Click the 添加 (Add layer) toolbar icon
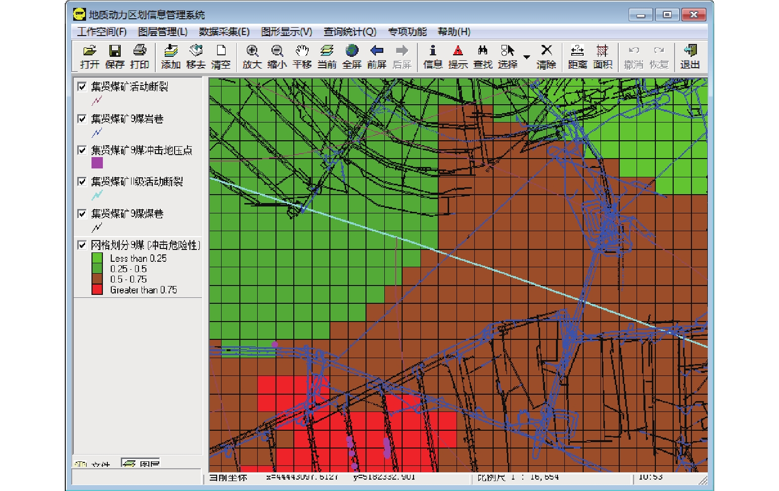Screen dimensions: 779x491 [x=171, y=56]
